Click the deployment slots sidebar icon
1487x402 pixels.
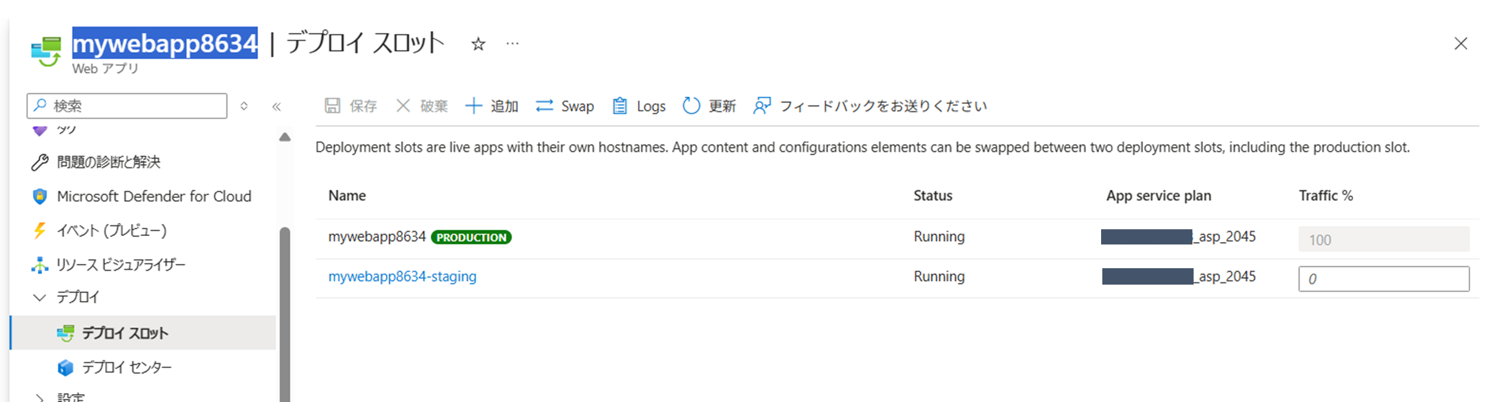[x=65, y=333]
